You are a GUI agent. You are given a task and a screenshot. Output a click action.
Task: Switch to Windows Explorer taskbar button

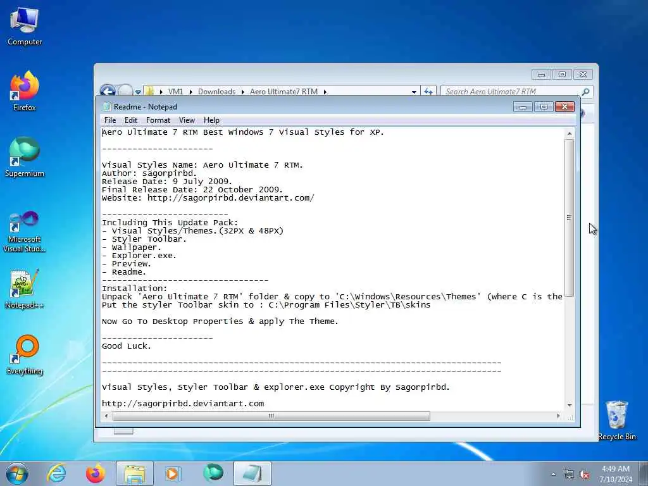(x=135, y=473)
